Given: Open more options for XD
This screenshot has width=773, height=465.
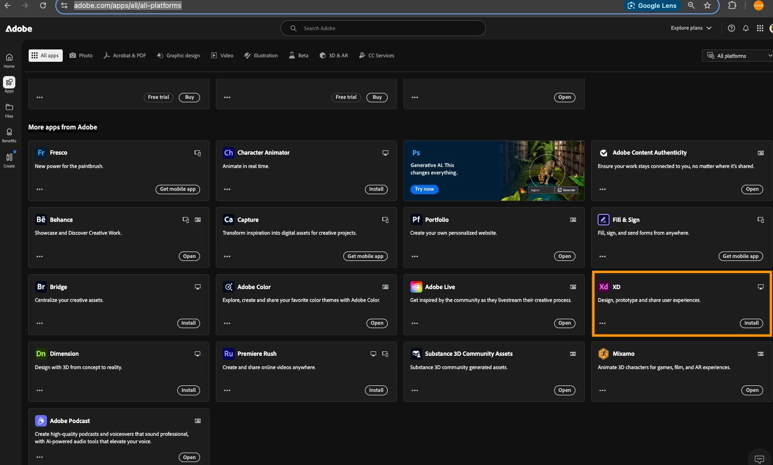Looking at the screenshot, I should pyautogui.click(x=603, y=323).
